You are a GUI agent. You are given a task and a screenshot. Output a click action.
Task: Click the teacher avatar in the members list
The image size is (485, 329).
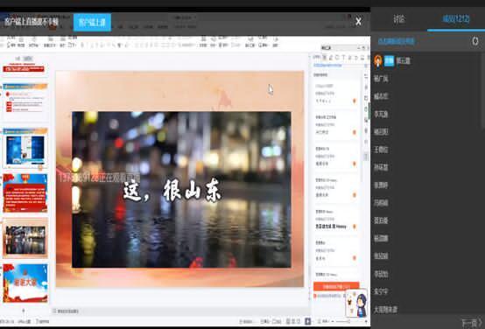(x=377, y=60)
